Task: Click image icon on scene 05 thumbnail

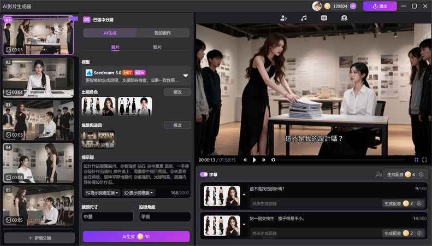Action: pyautogui.click(x=9, y=220)
